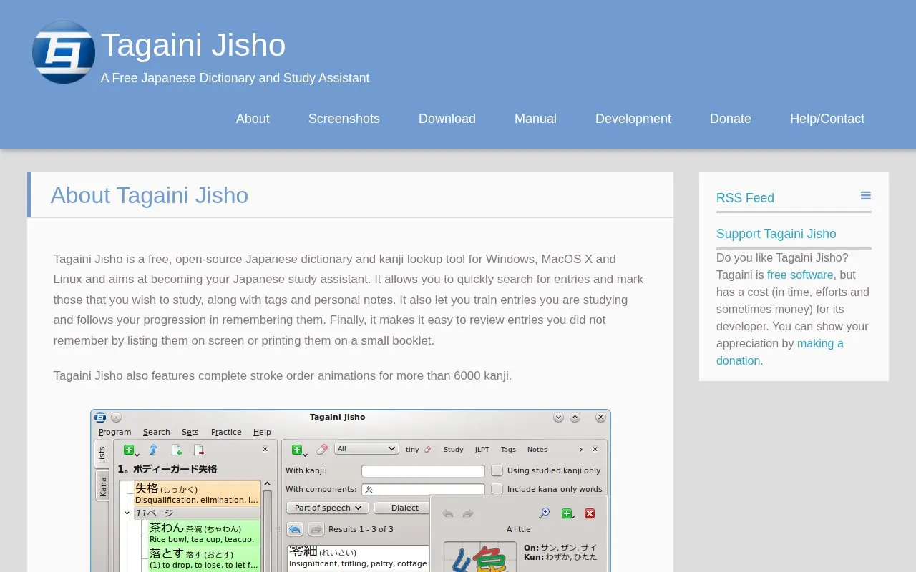Open the Donate navigation item

tap(731, 119)
